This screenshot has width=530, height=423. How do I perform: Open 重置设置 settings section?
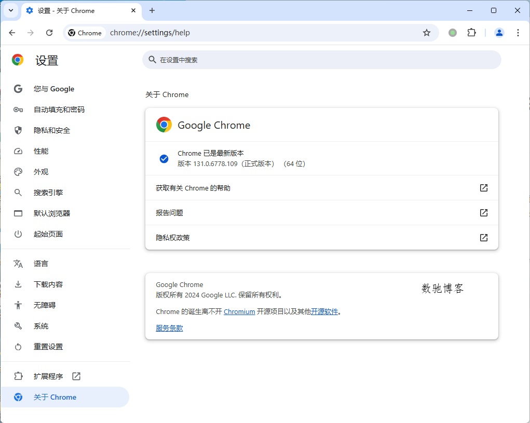point(65,347)
